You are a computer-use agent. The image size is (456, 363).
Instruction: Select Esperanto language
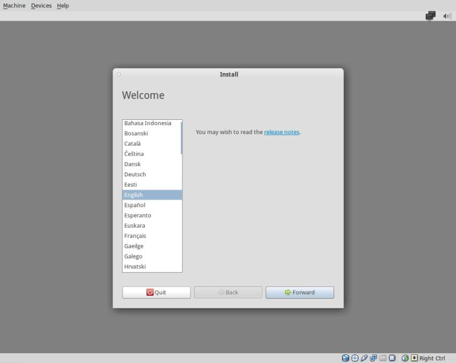(152, 215)
